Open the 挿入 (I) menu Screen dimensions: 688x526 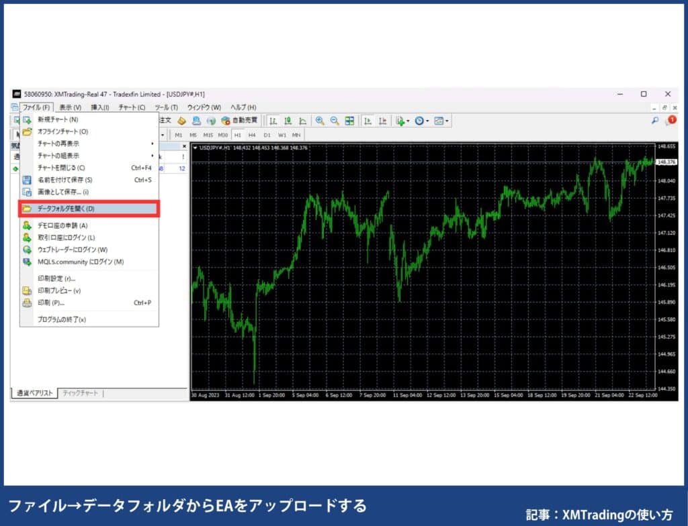[99, 107]
